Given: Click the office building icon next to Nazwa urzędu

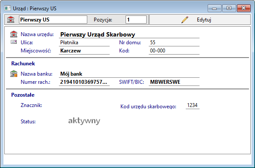Looking at the screenshot, I should pyautogui.click(x=14, y=34).
